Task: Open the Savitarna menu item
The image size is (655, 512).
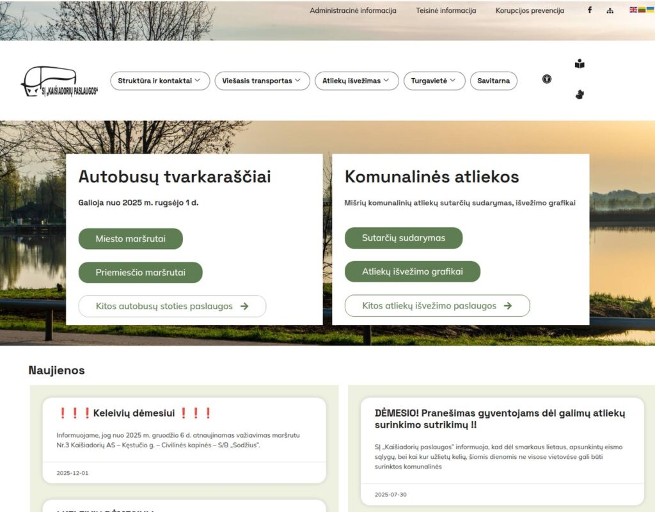Action: (493, 81)
